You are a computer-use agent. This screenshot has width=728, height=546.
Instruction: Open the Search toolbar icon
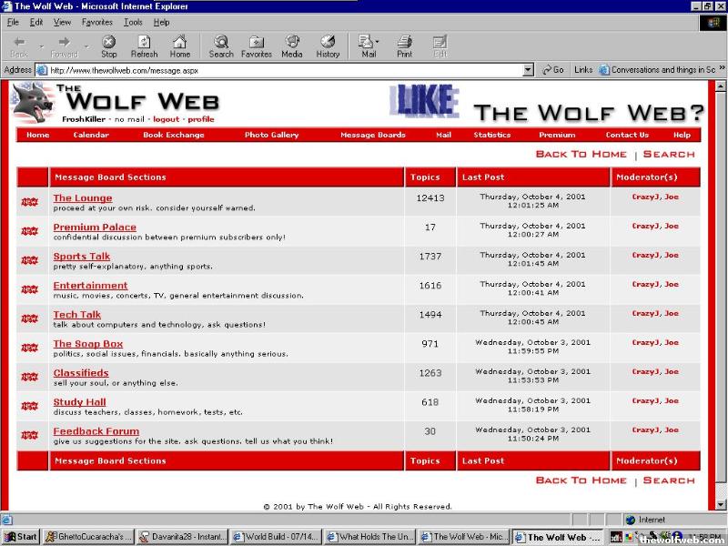[221, 46]
